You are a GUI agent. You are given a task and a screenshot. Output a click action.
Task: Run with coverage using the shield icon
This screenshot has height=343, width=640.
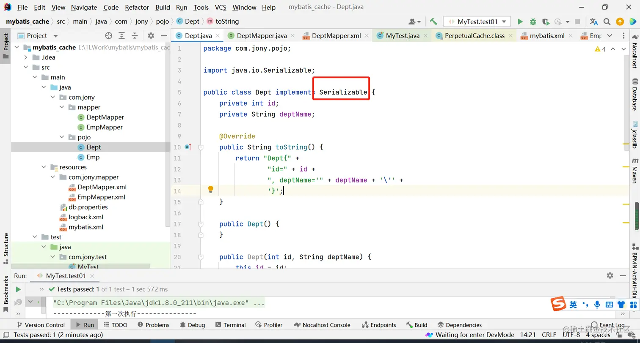[x=546, y=22]
